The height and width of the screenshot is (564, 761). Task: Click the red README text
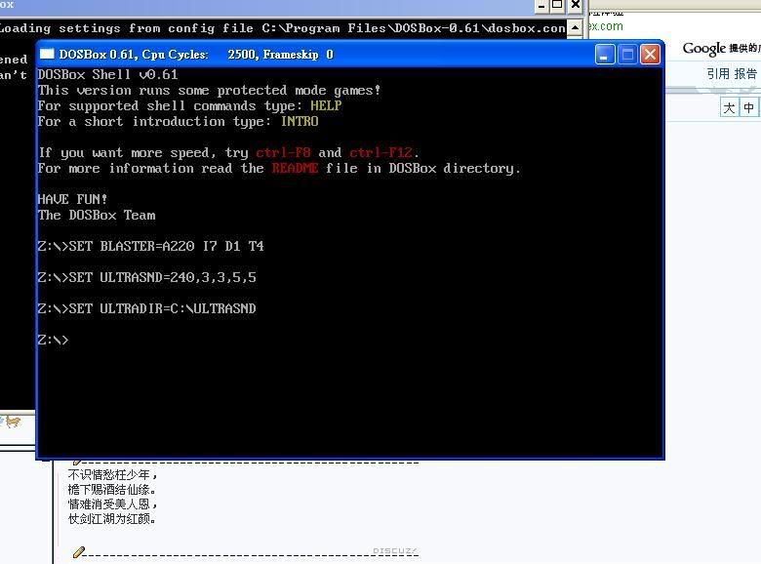coord(295,168)
